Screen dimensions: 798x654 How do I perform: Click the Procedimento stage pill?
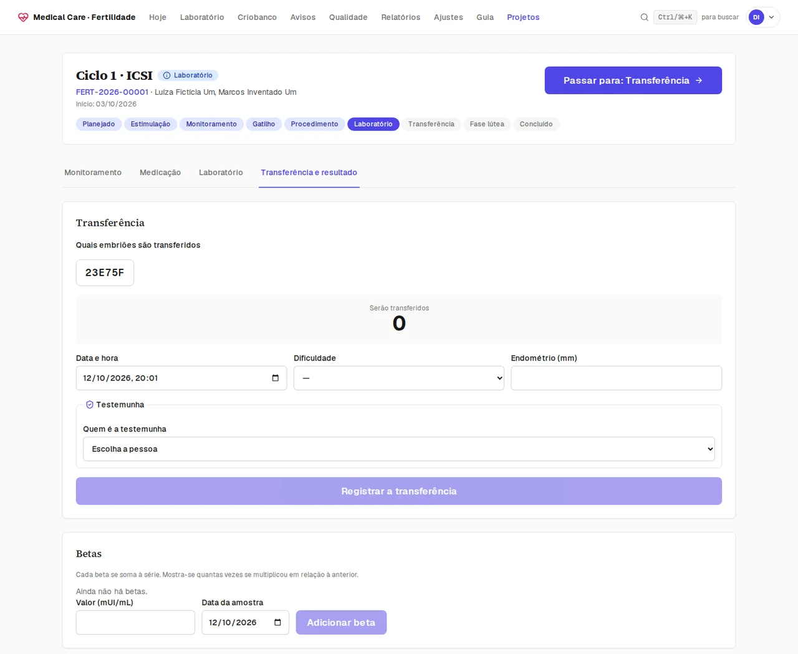(314, 124)
